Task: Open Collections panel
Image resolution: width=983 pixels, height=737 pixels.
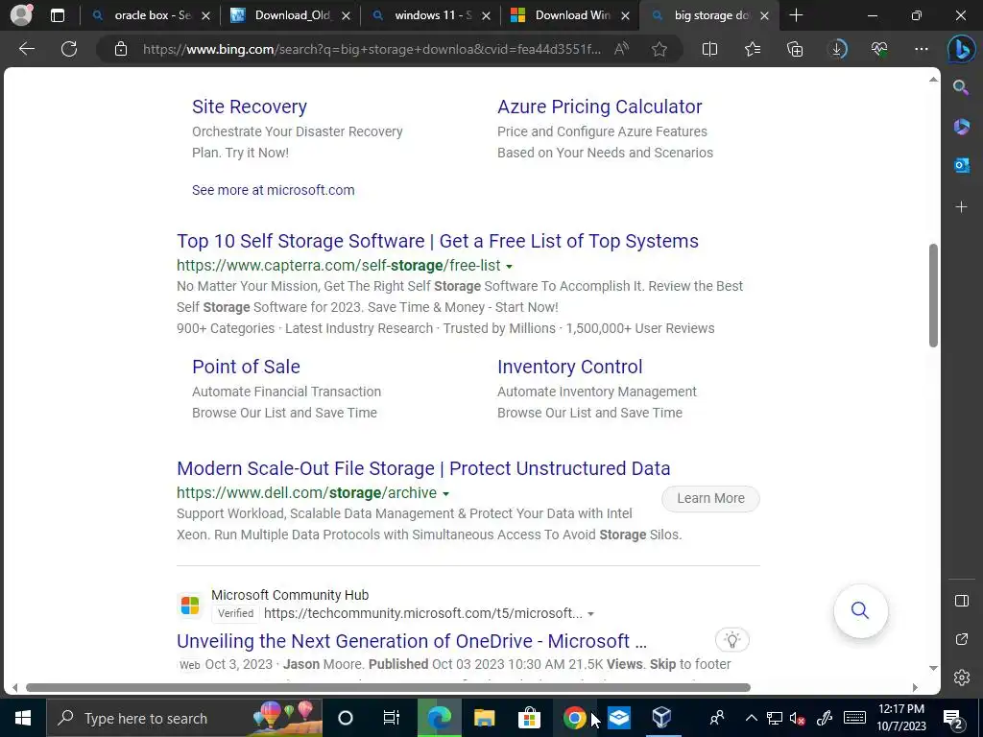Action: [795, 49]
